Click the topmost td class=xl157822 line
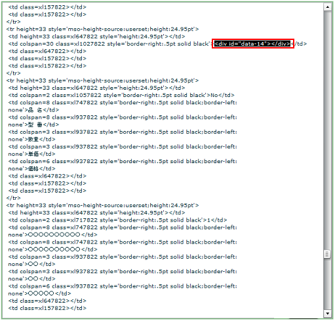Image resolution: width=335 pixels, height=321 pixels. 47,7
